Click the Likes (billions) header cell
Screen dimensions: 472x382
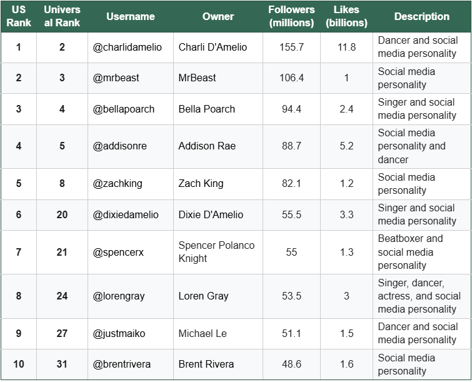click(x=346, y=16)
